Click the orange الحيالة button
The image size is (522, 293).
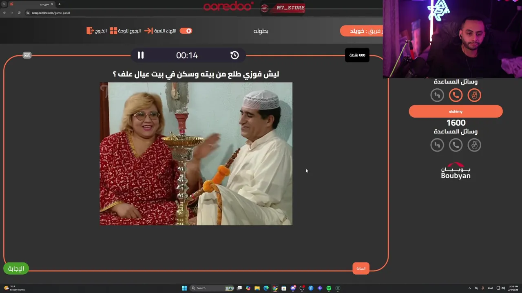point(361,269)
